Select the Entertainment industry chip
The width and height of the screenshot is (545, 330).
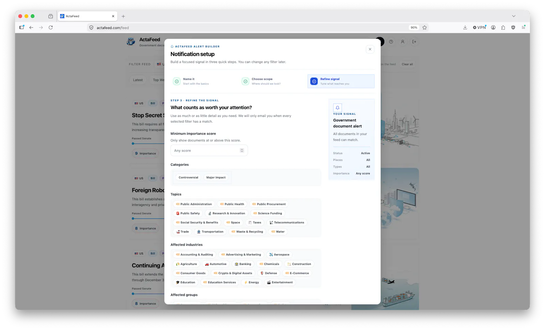[x=280, y=282]
